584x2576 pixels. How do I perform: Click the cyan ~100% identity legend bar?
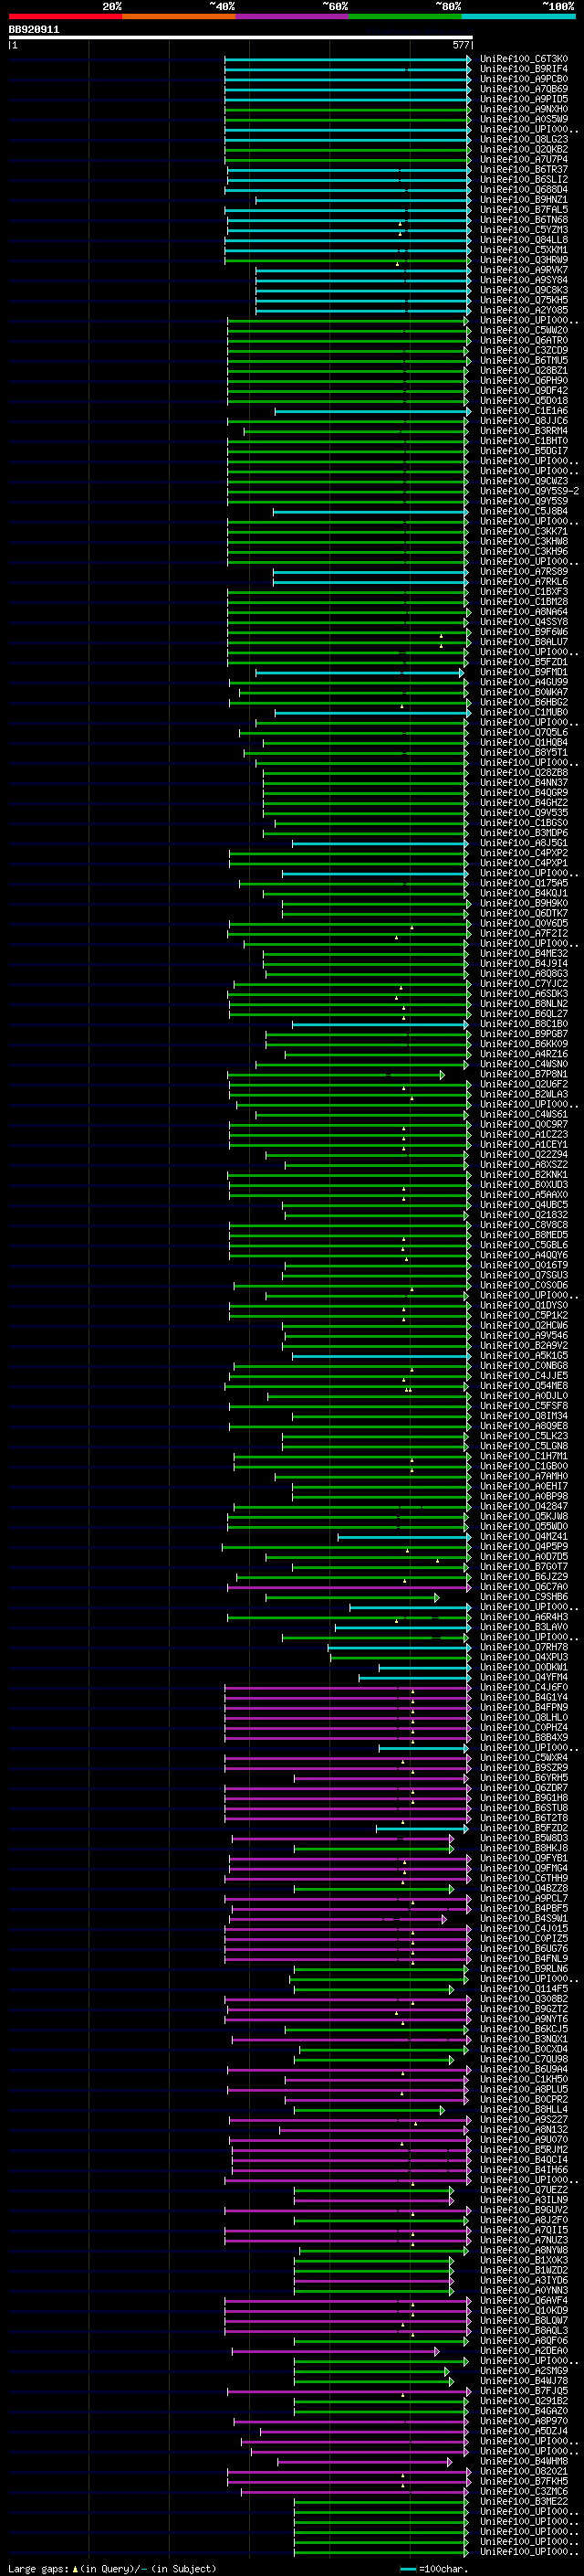click(519, 16)
